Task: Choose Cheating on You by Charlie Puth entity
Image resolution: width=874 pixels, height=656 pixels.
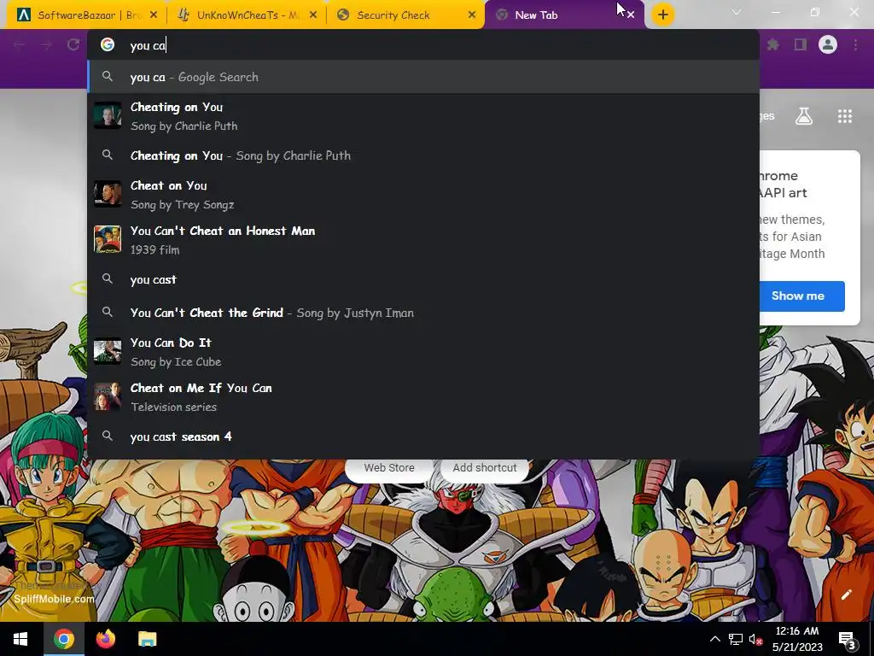Action: [x=423, y=116]
